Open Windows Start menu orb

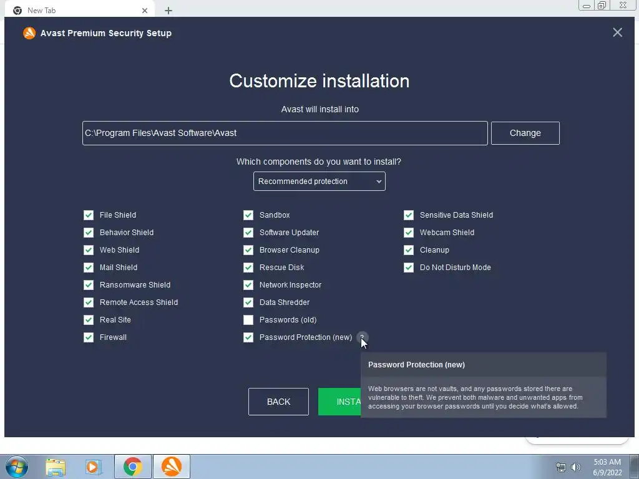coord(17,467)
